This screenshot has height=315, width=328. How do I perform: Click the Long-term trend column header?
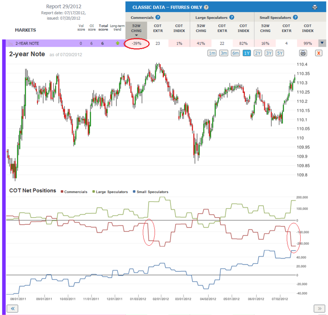click(x=117, y=28)
